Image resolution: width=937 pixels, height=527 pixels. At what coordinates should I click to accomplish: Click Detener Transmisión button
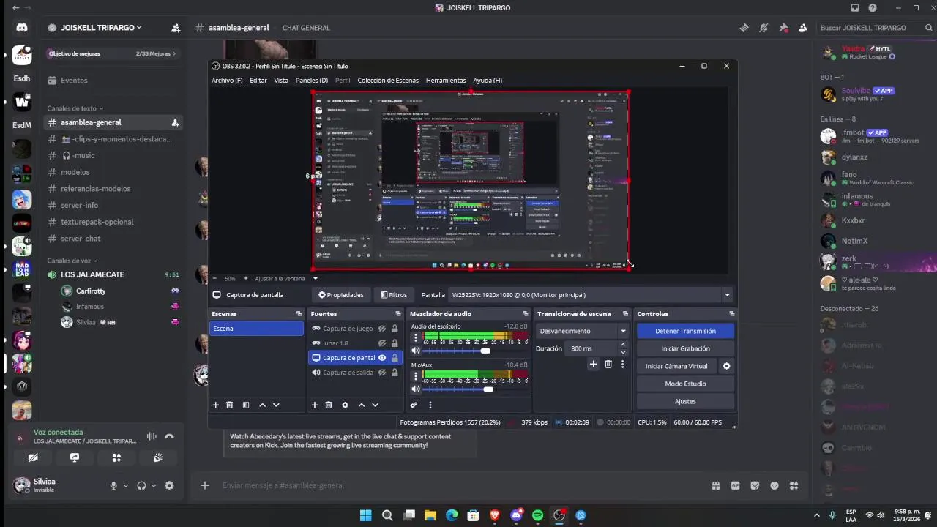pos(685,331)
